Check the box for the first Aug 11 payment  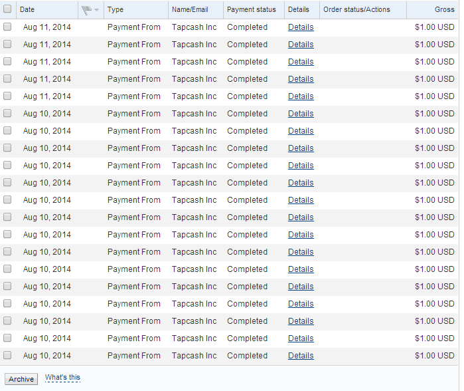[7, 27]
